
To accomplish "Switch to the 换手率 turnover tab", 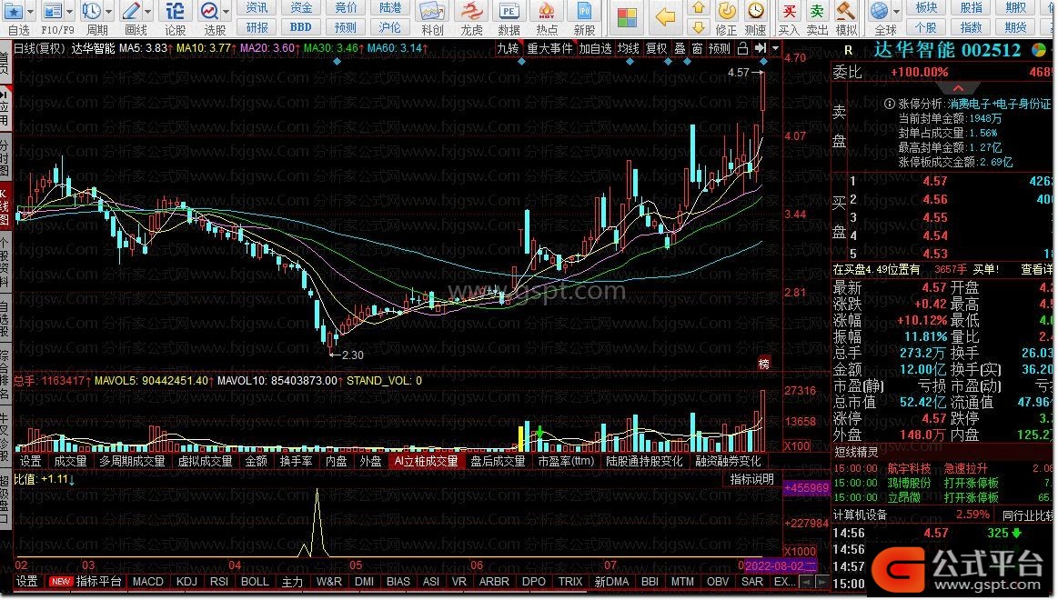I will click(296, 461).
